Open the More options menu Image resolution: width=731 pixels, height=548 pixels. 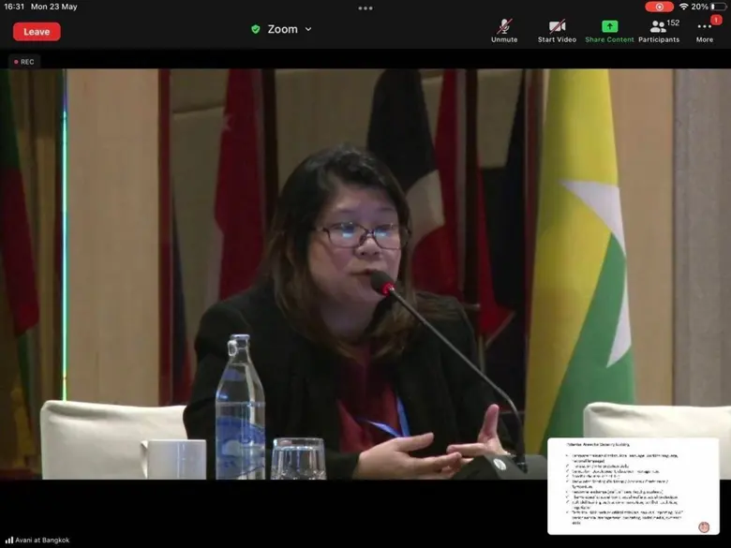704,30
